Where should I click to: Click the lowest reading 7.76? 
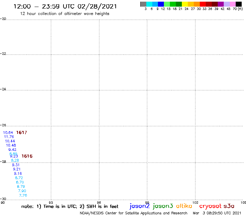(23, 195)
